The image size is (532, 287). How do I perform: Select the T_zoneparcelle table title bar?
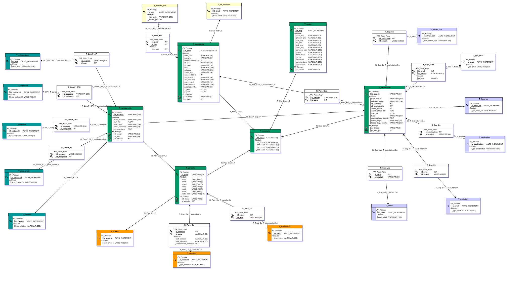(125, 108)
